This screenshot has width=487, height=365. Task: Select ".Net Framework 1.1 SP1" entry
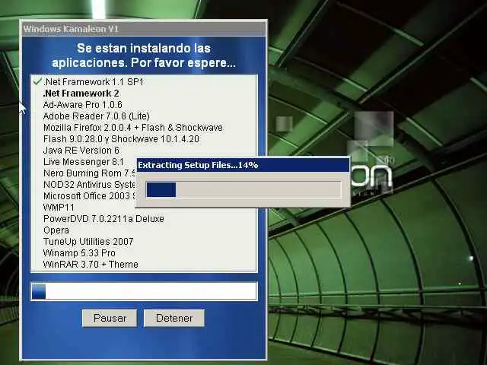94,82
